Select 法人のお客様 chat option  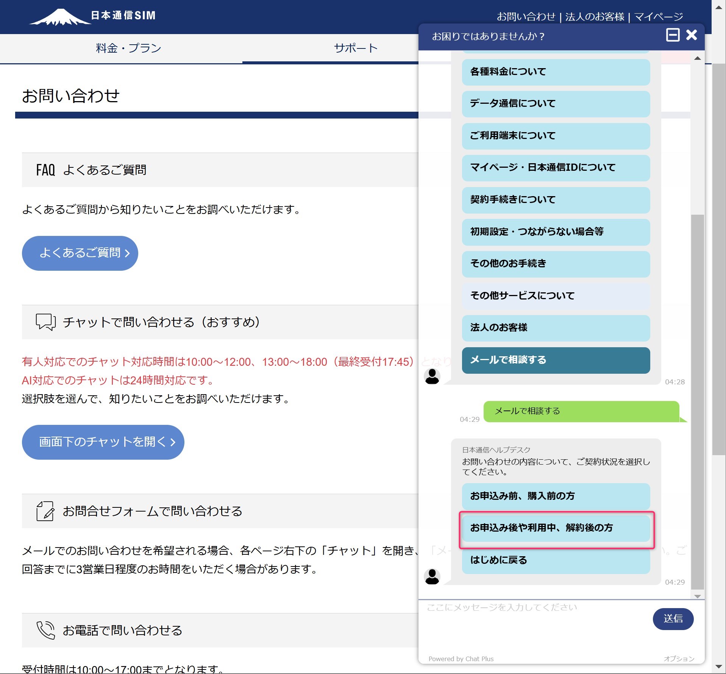point(556,328)
